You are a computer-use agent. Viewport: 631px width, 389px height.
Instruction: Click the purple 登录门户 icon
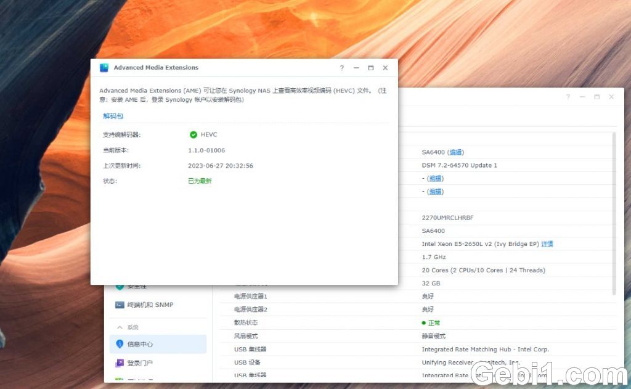click(120, 363)
